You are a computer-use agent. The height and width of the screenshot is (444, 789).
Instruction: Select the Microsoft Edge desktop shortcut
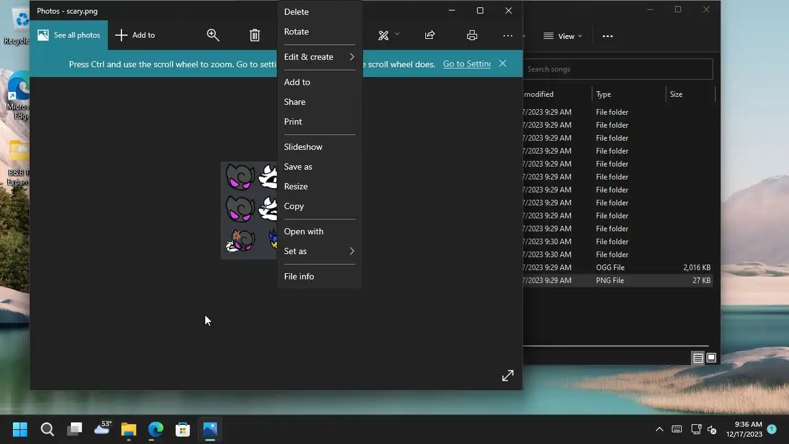[x=18, y=96]
